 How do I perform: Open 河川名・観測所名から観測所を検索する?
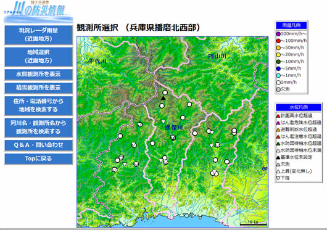click(x=39, y=127)
